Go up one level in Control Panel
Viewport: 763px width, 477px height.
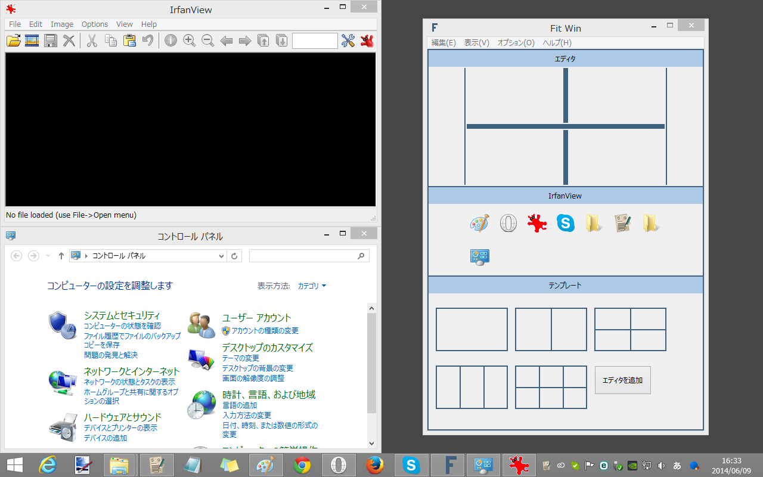click(61, 256)
